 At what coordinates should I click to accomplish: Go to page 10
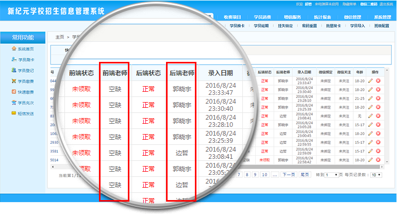coord(264,175)
